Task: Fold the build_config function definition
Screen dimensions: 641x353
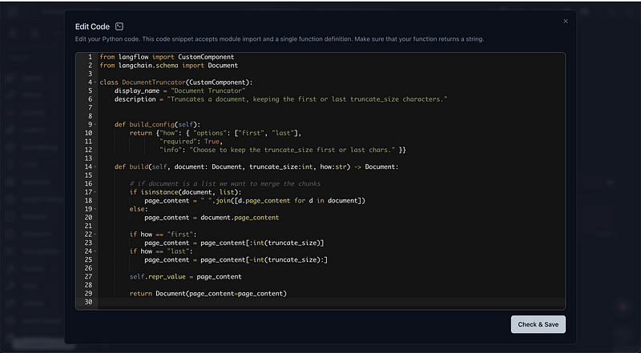Action: [95, 125]
